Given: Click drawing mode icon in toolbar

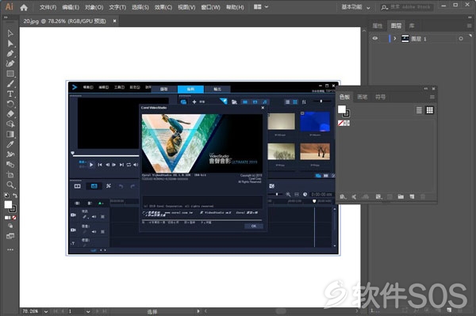Looking at the screenshot, I should point(10,226).
